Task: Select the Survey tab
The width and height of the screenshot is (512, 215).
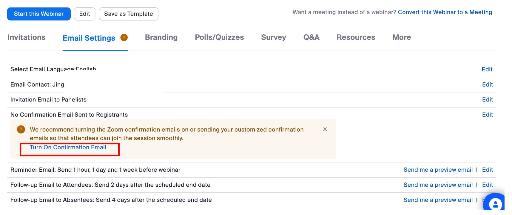Action: [x=273, y=37]
